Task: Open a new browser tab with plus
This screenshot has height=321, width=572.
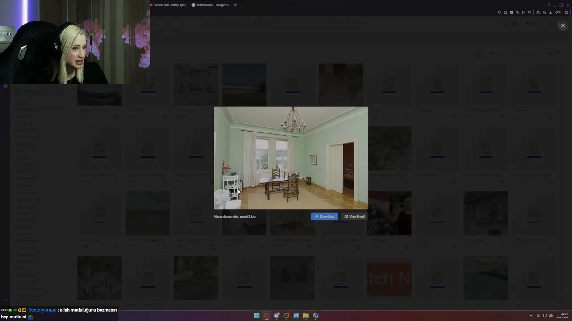Action: tap(235, 5)
